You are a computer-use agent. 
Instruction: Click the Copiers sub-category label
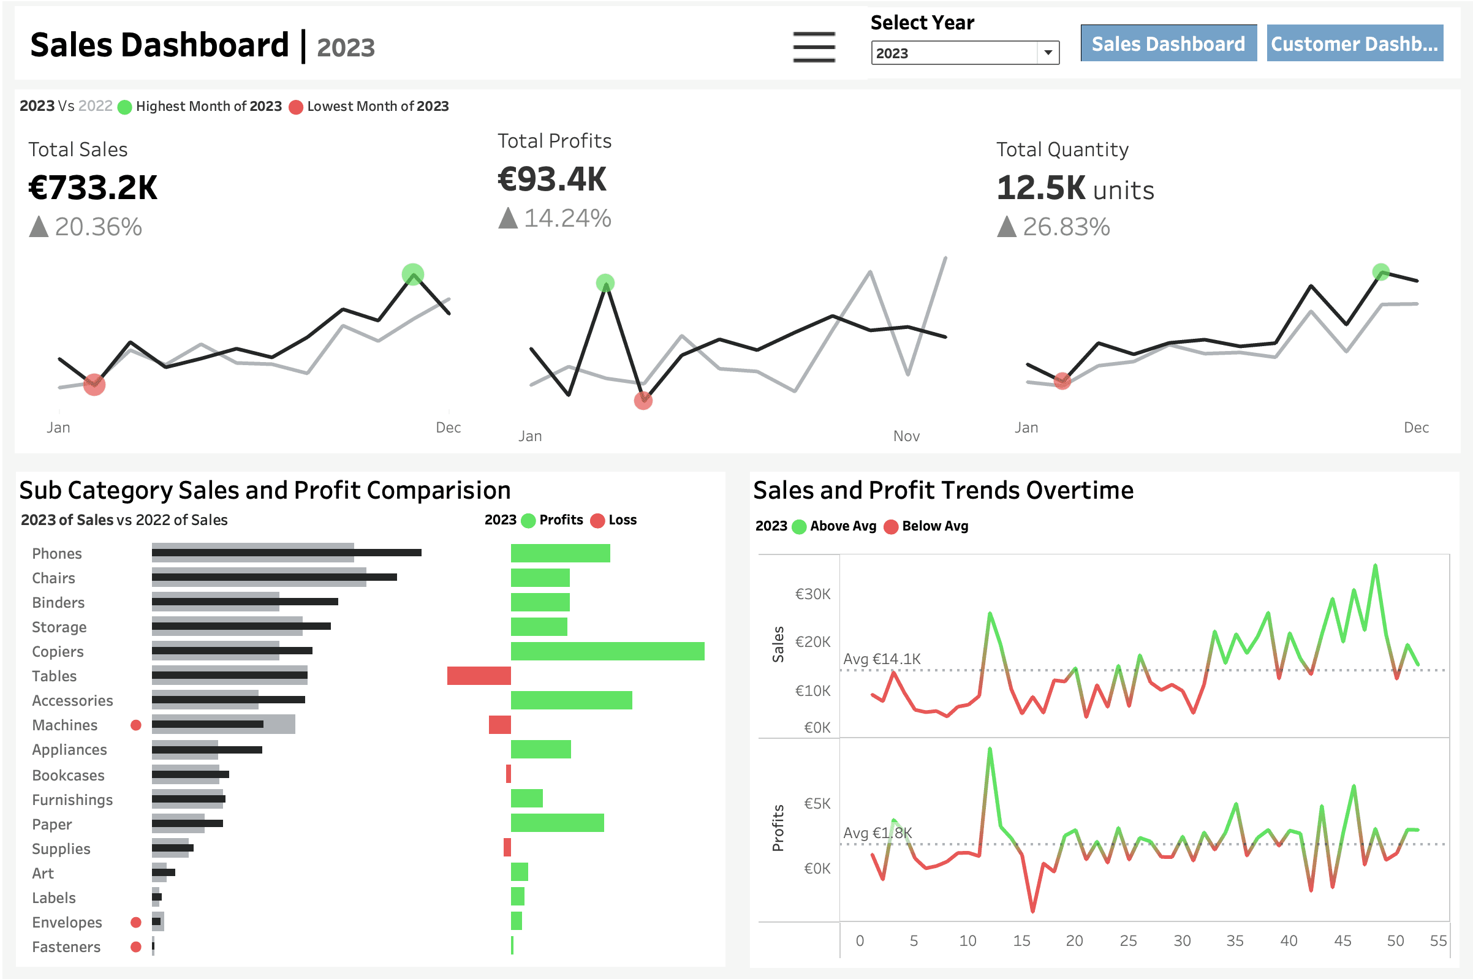pyautogui.click(x=58, y=652)
